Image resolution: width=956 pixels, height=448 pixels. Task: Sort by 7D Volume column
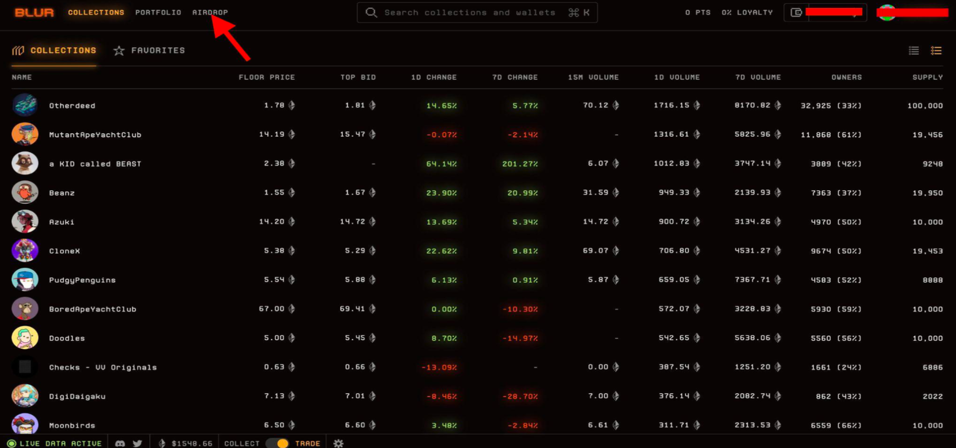758,77
